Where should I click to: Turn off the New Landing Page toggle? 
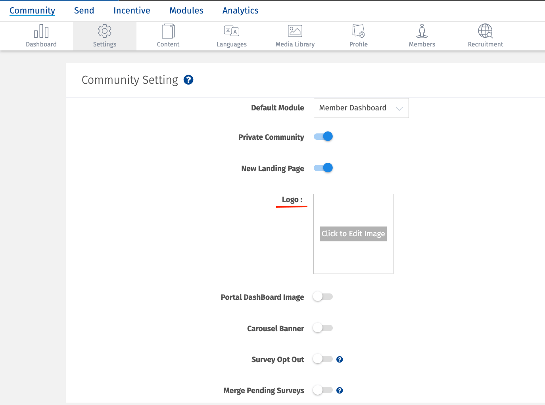[x=322, y=168]
